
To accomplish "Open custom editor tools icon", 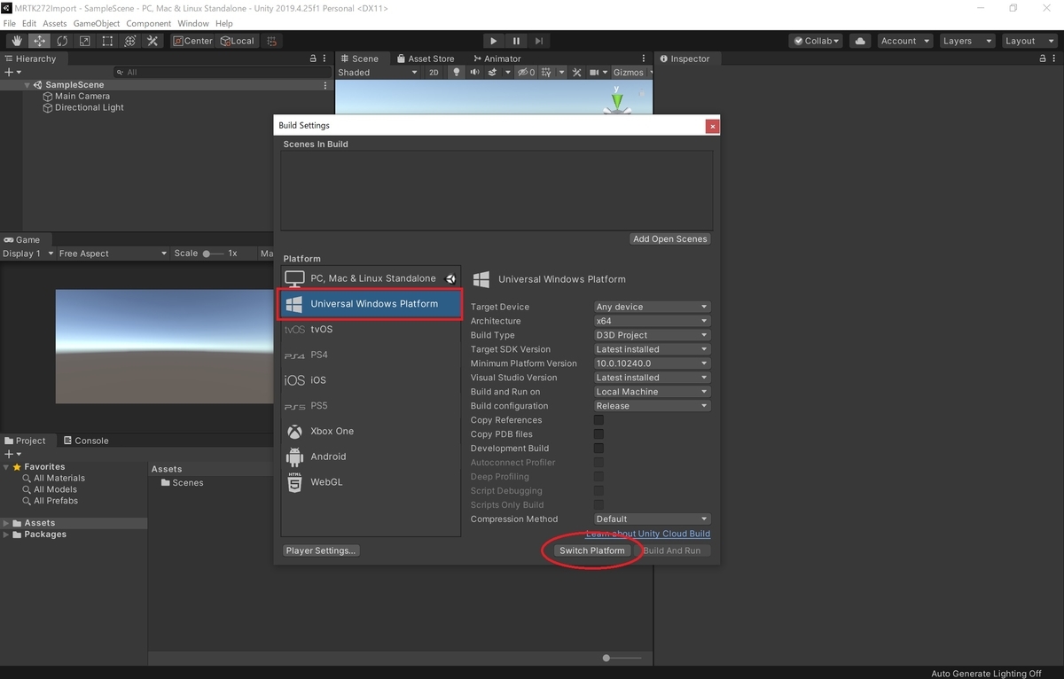I will [x=153, y=41].
